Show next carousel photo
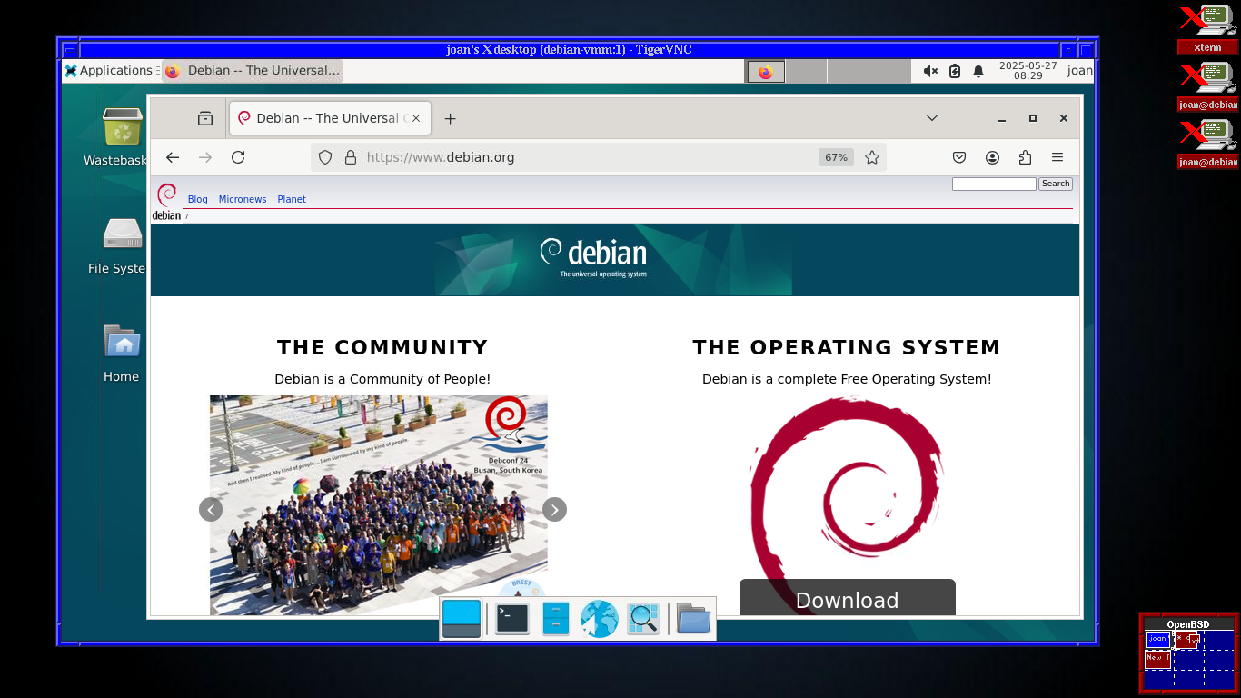Image resolution: width=1241 pixels, height=698 pixels. tap(555, 510)
